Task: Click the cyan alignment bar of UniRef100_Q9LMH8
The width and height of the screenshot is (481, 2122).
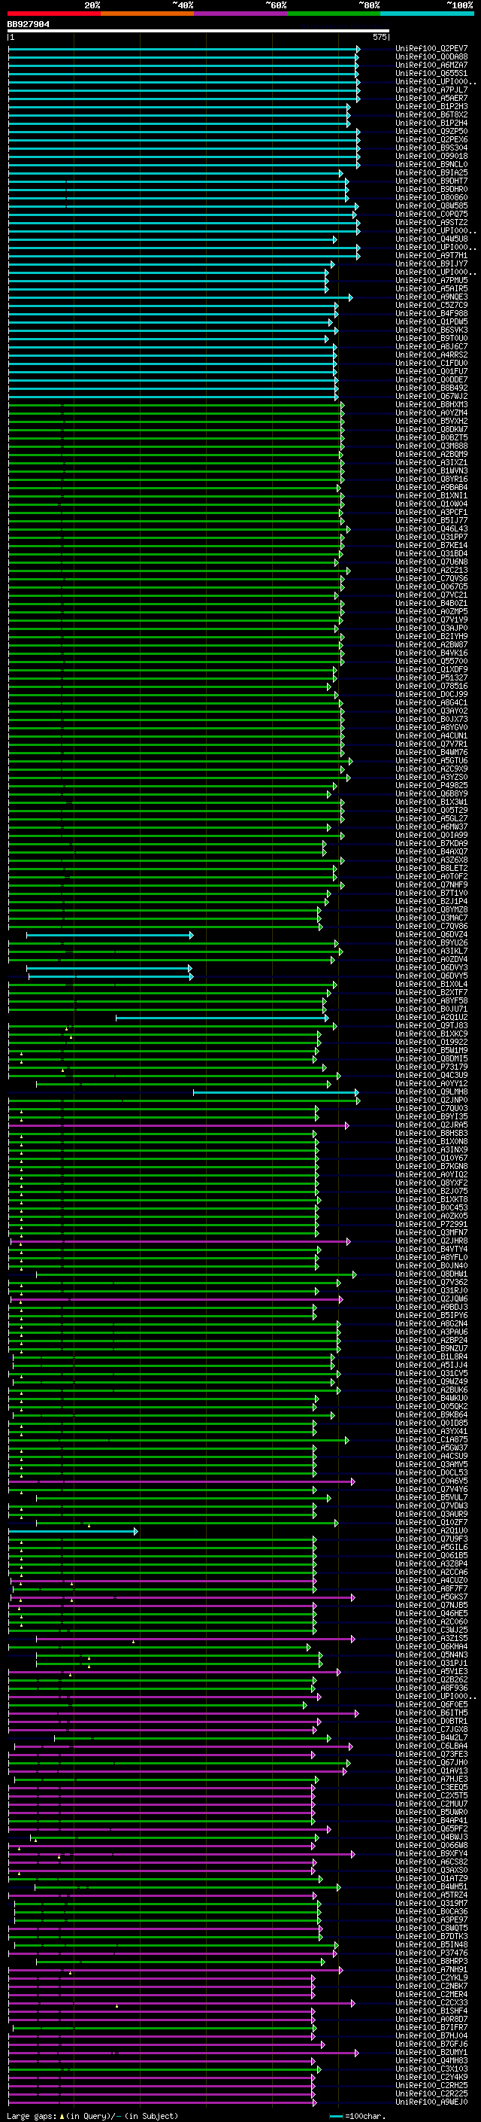Action: (277, 1092)
